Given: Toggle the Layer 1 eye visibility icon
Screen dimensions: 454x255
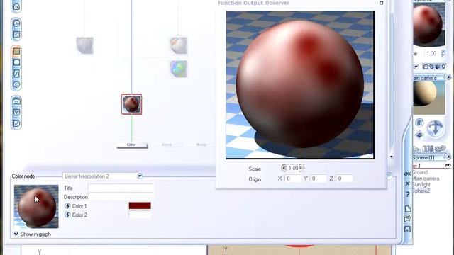Looking at the screenshot, I should 448,166.
